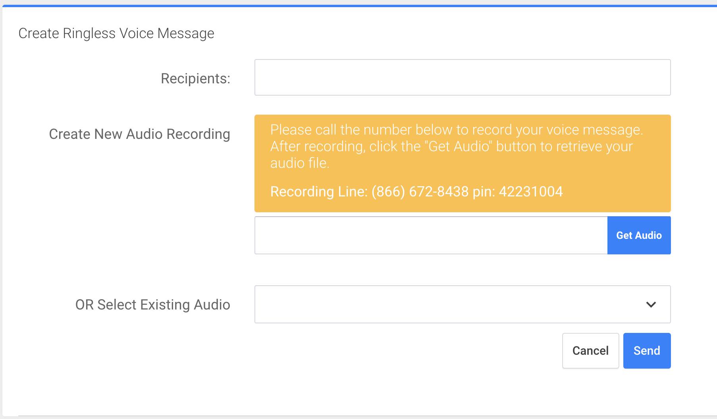Click the Get Audio button

tap(639, 235)
